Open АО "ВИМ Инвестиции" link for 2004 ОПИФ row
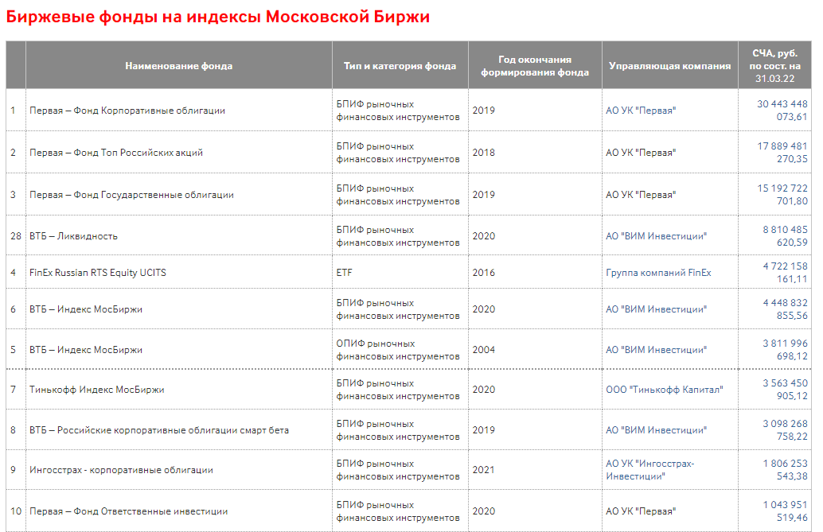 [x=656, y=350]
